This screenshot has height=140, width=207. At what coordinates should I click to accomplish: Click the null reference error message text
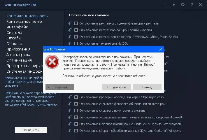coord(104,76)
